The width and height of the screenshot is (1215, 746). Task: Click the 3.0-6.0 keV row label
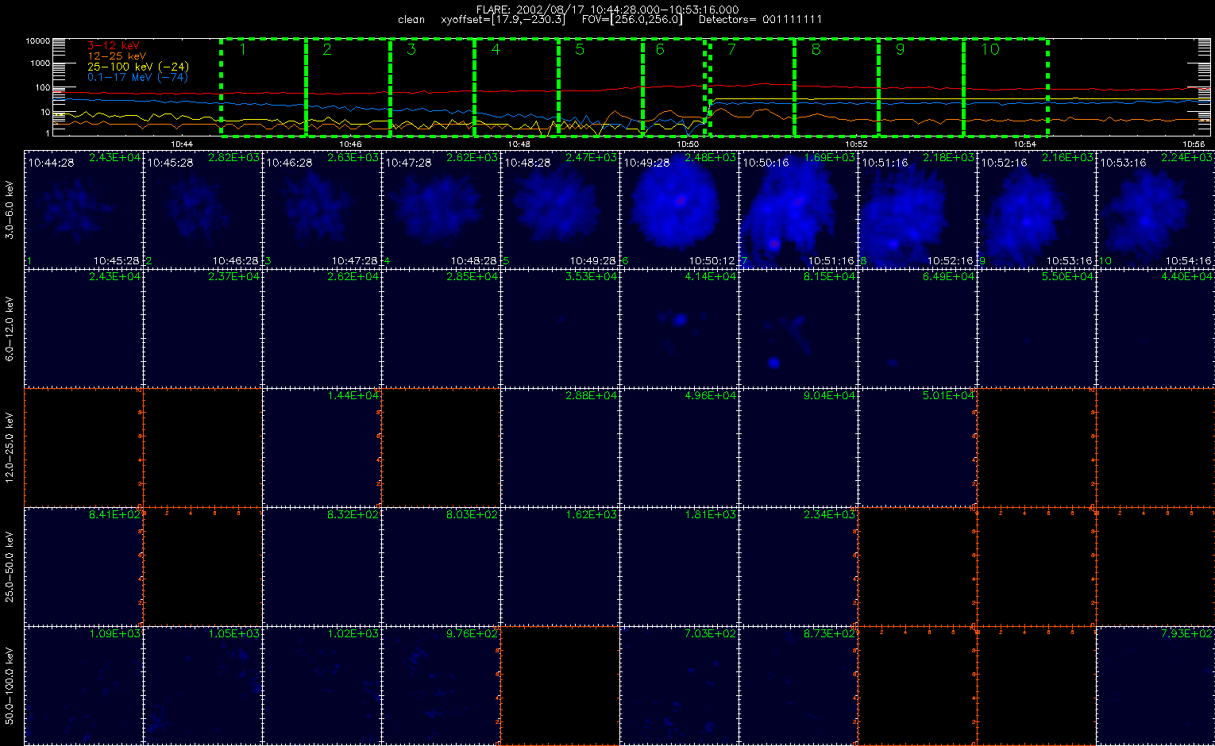(10, 210)
